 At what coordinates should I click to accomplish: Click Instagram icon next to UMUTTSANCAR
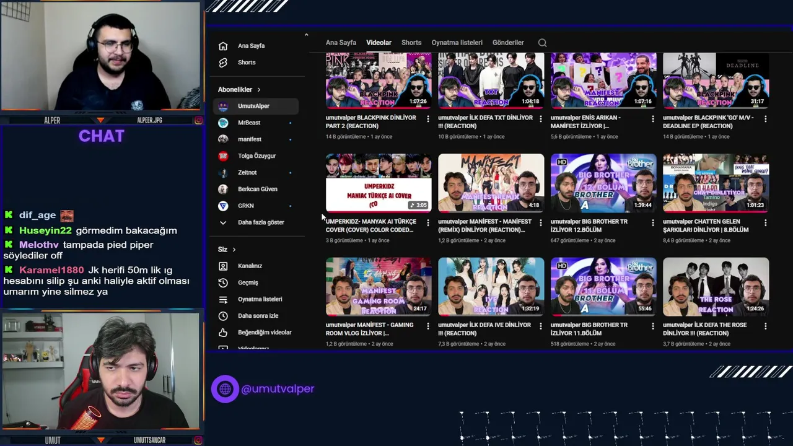[198, 440]
